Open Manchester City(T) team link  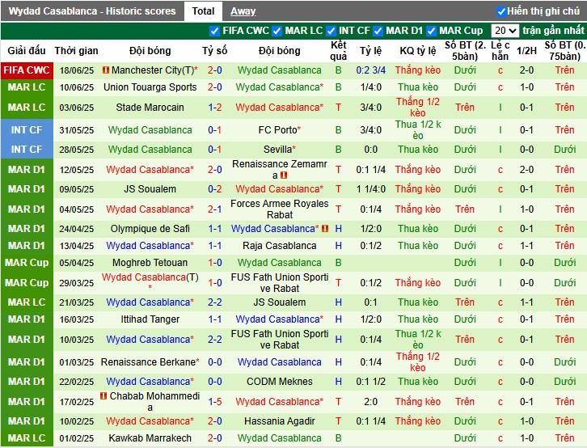click(153, 70)
